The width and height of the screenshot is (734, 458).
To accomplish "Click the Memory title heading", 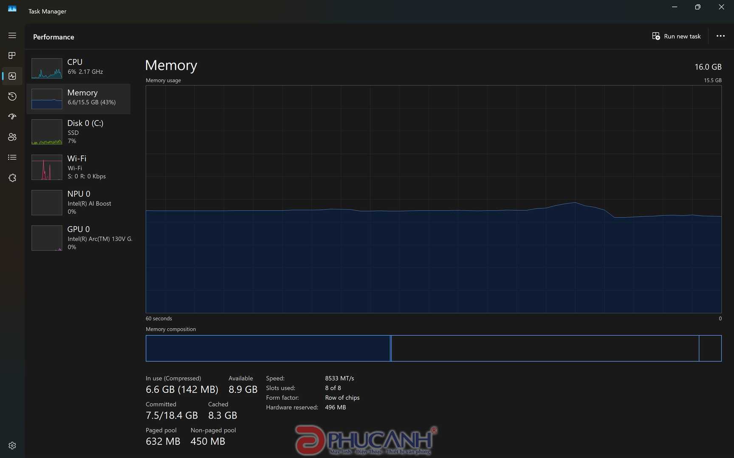I will (171, 65).
